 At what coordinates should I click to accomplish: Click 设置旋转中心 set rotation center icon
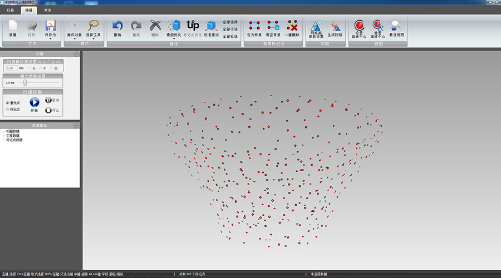click(360, 26)
